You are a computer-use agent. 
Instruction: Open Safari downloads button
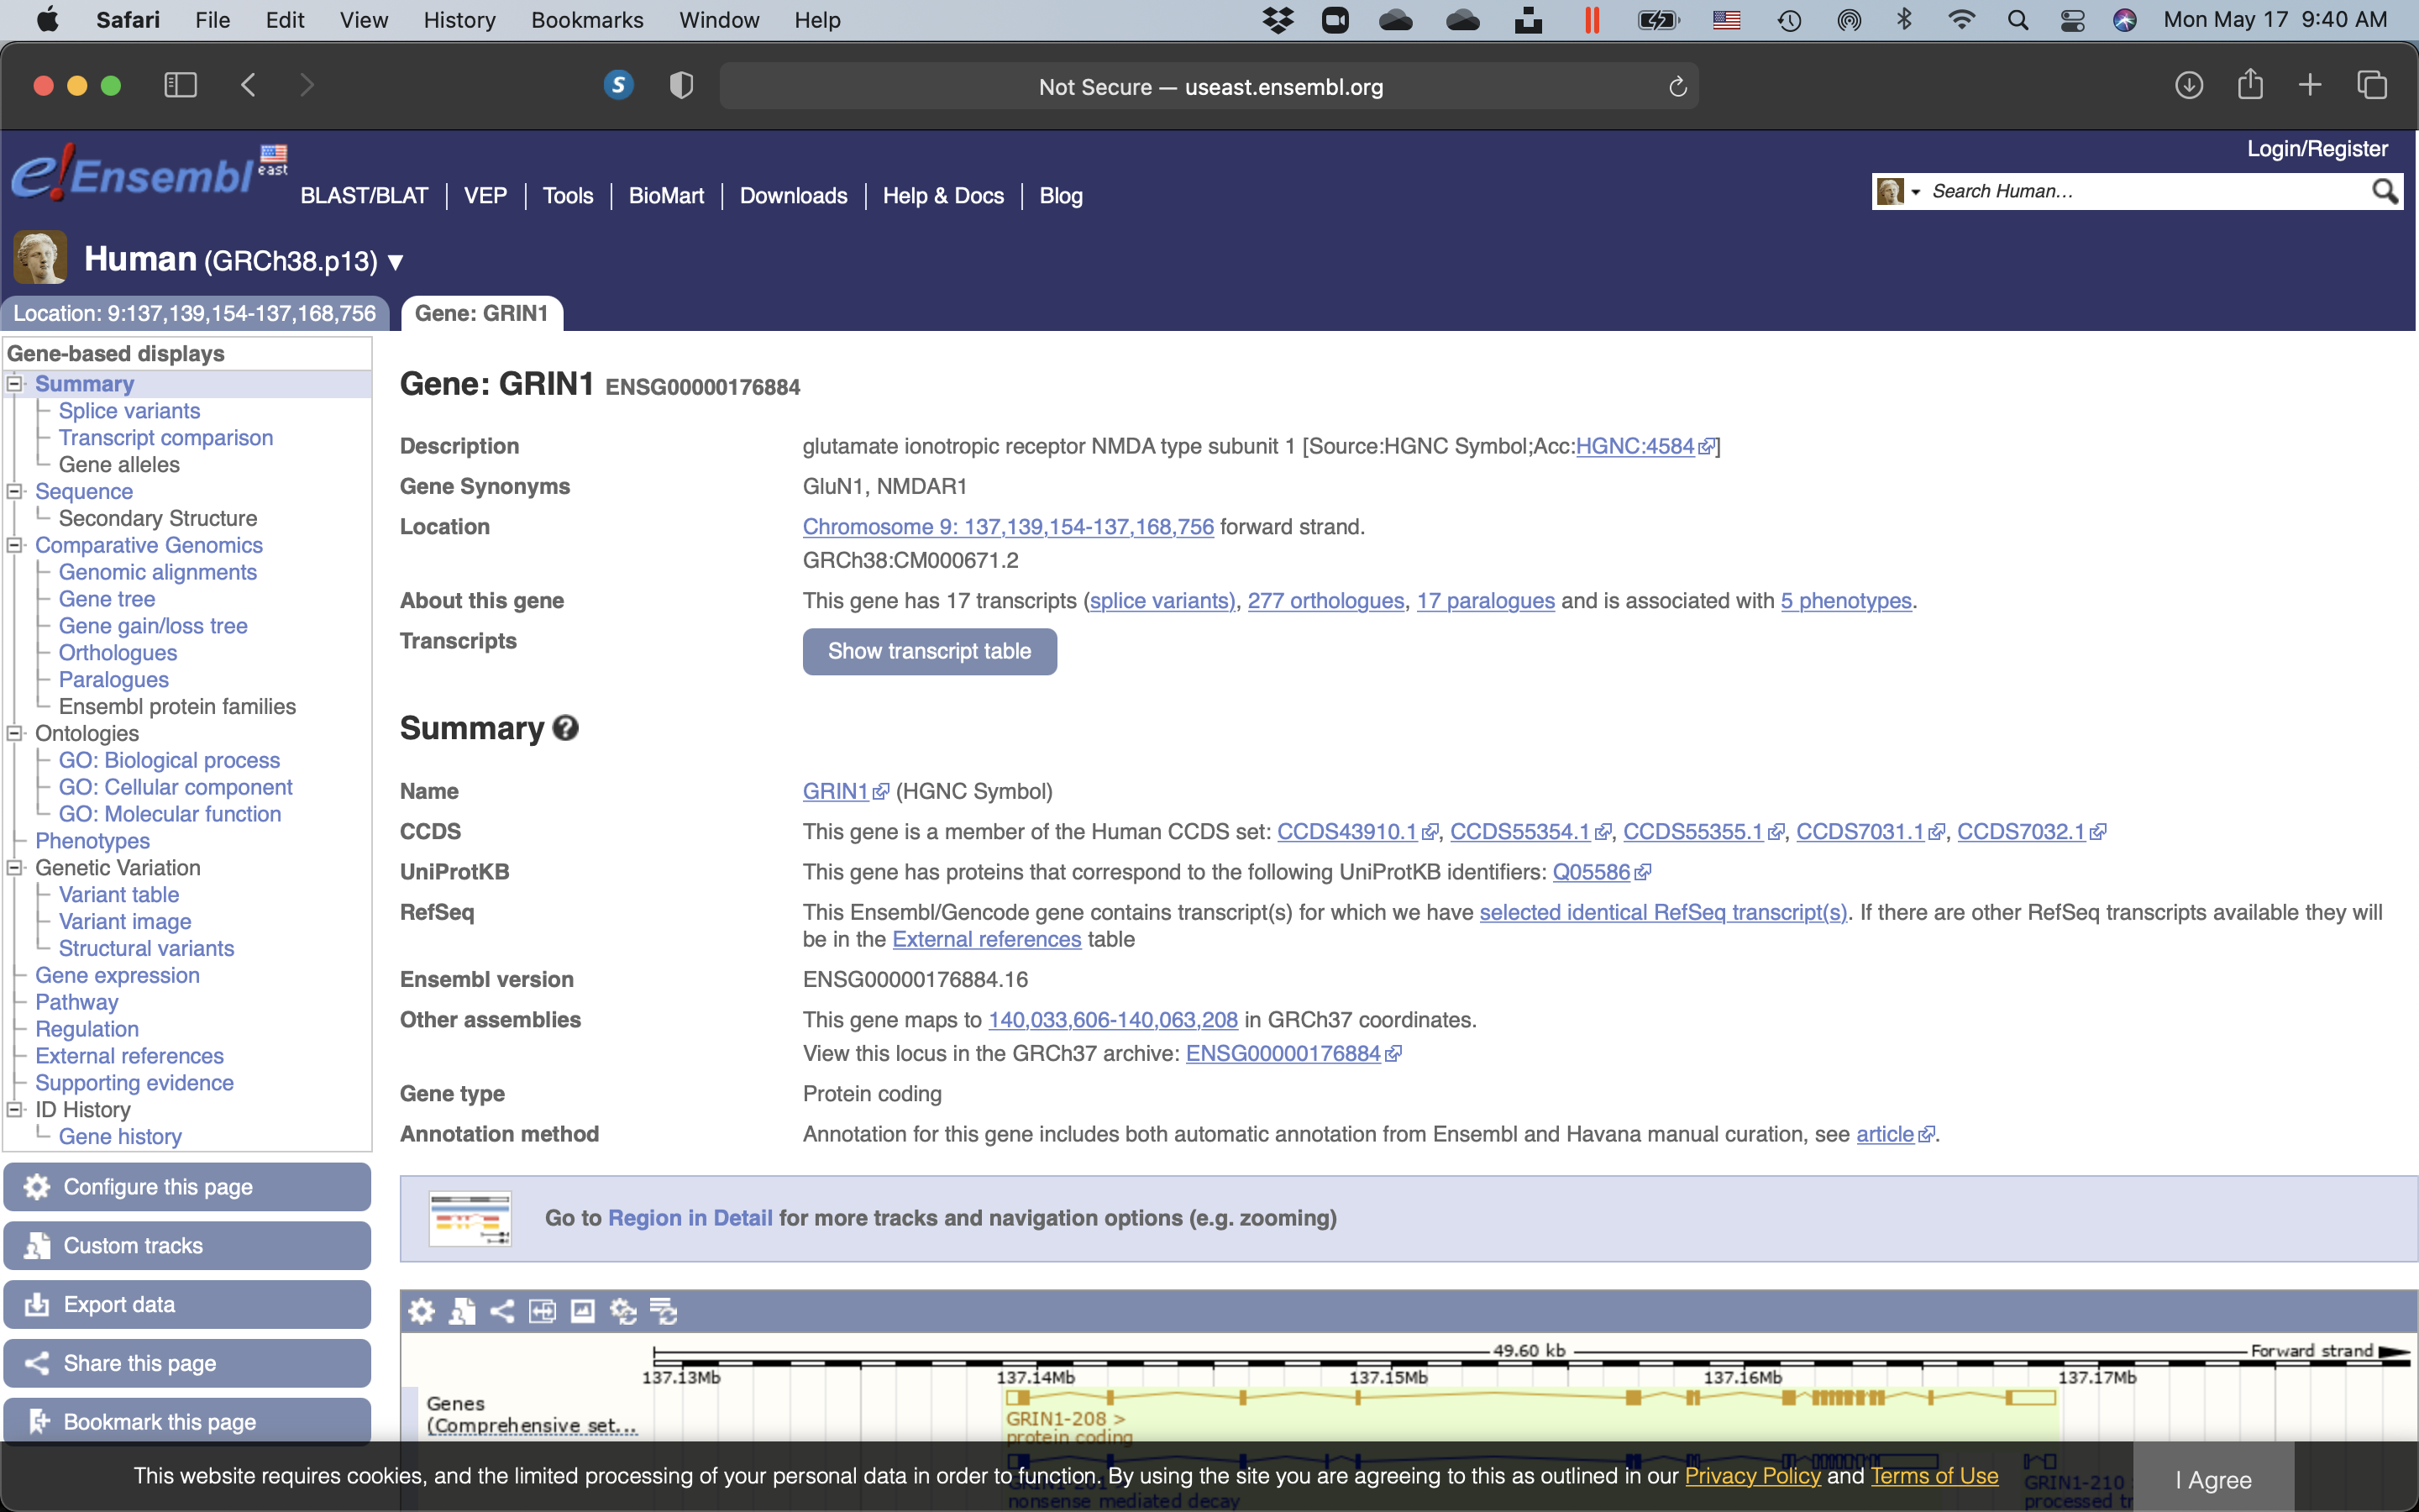[2189, 85]
